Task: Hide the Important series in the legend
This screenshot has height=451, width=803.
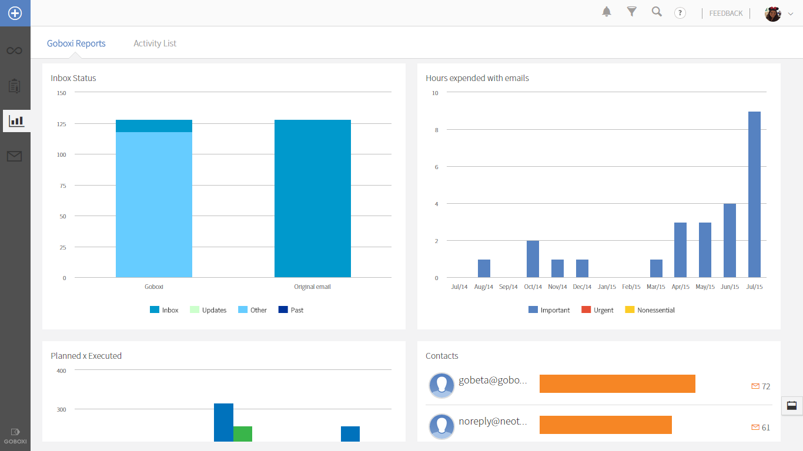Action: tap(550, 309)
